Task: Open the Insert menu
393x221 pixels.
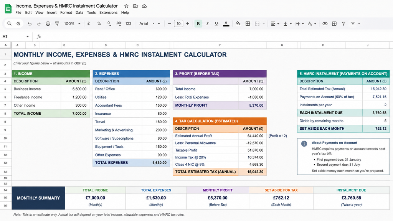Action: pos(52,13)
